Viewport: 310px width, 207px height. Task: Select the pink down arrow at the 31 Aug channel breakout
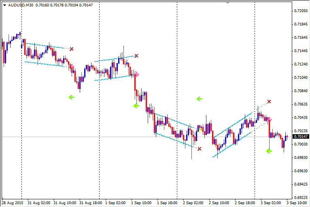[72, 66]
